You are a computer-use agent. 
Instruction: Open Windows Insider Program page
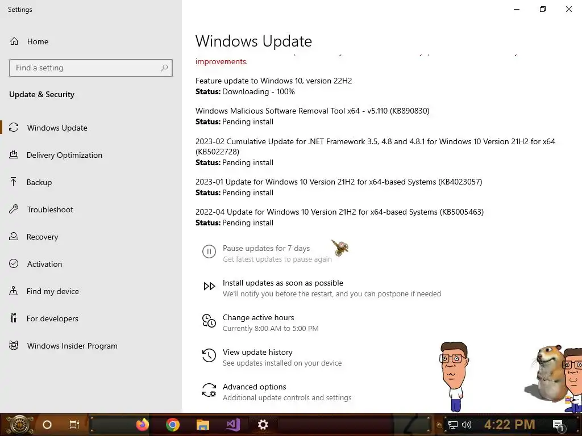tap(72, 346)
